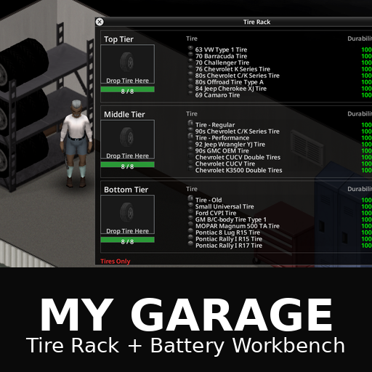Click the 'Tire - Old' row text
This screenshot has width=372, height=372.
[209, 200]
